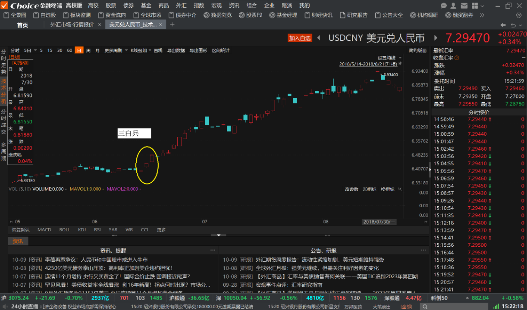Open 债券中介 from the toolbar
The width and height of the screenshot is (527, 310).
click(x=182, y=15)
